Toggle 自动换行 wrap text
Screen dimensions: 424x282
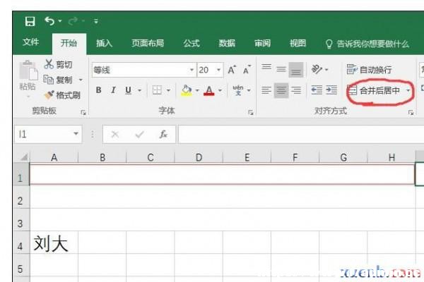point(369,70)
